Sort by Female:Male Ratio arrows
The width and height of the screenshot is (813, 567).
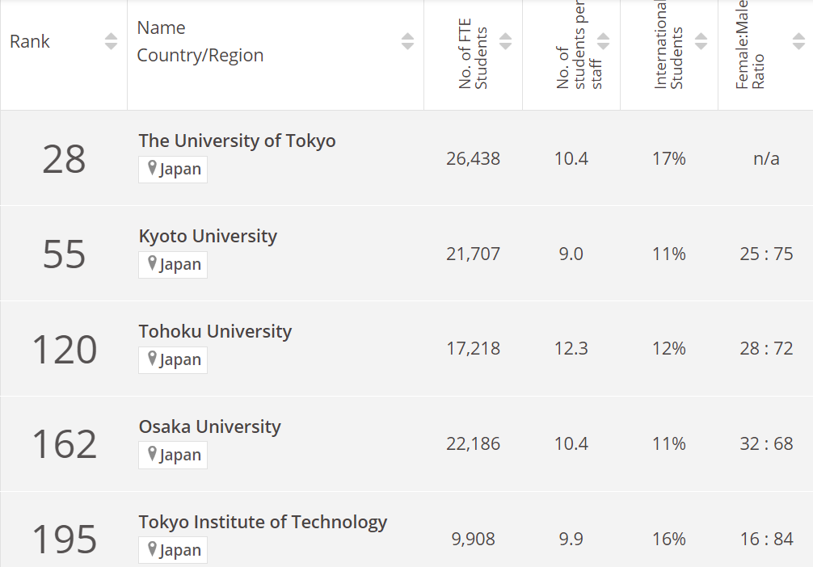coord(798,41)
